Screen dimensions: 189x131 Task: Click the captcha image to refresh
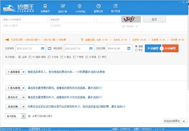coord(130,19)
